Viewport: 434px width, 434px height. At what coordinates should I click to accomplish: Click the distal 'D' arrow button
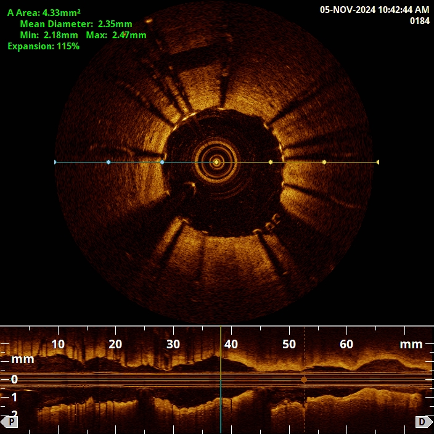[x=424, y=422]
